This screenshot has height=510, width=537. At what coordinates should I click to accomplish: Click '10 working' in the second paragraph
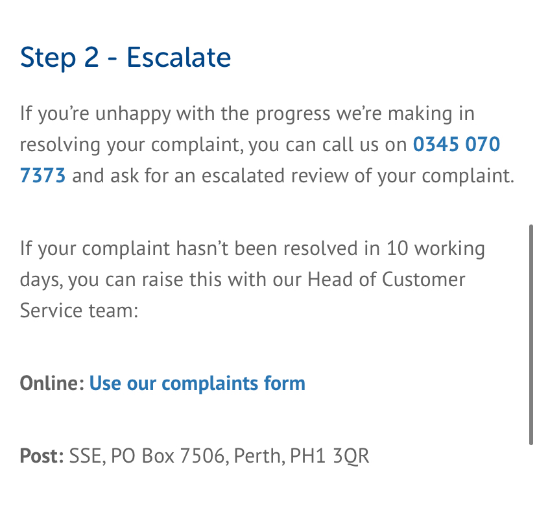[436, 248]
